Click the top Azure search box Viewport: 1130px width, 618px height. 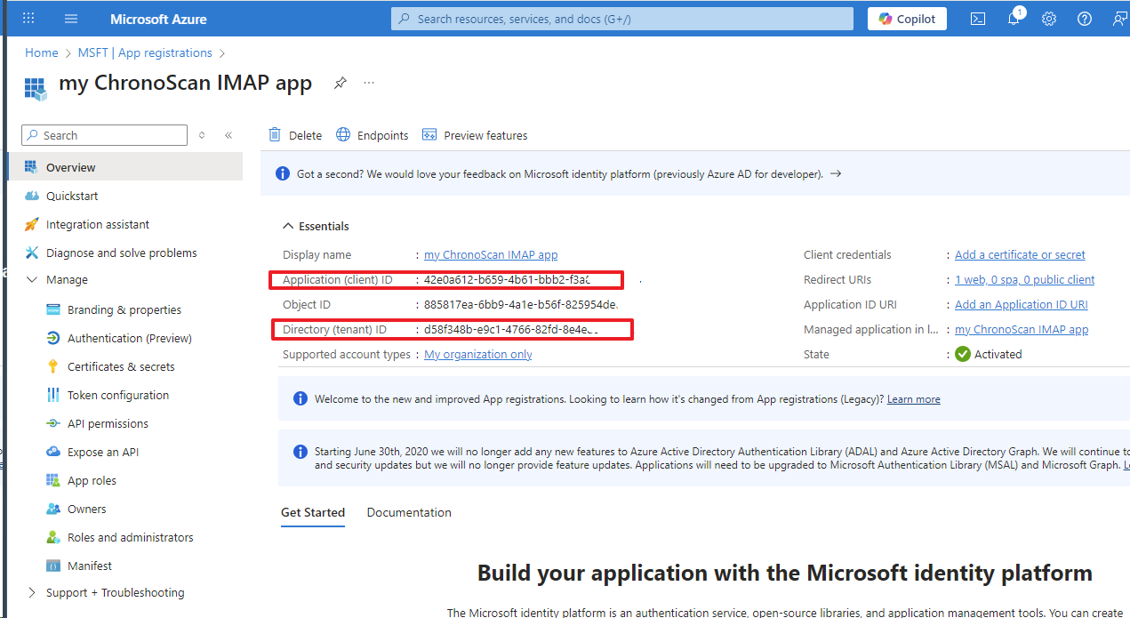pos(622,19)
